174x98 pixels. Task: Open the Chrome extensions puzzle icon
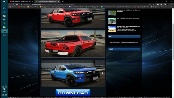[158, 4]
